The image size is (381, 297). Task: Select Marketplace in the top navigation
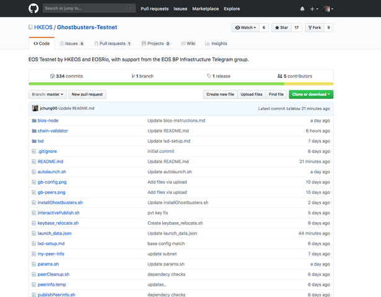tap(205, 9)
